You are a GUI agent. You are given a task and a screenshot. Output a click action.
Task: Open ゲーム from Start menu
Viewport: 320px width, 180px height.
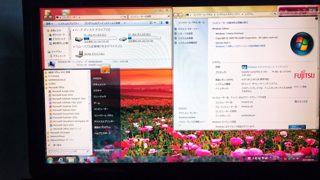pyautogui.click(x=97, y=103)
